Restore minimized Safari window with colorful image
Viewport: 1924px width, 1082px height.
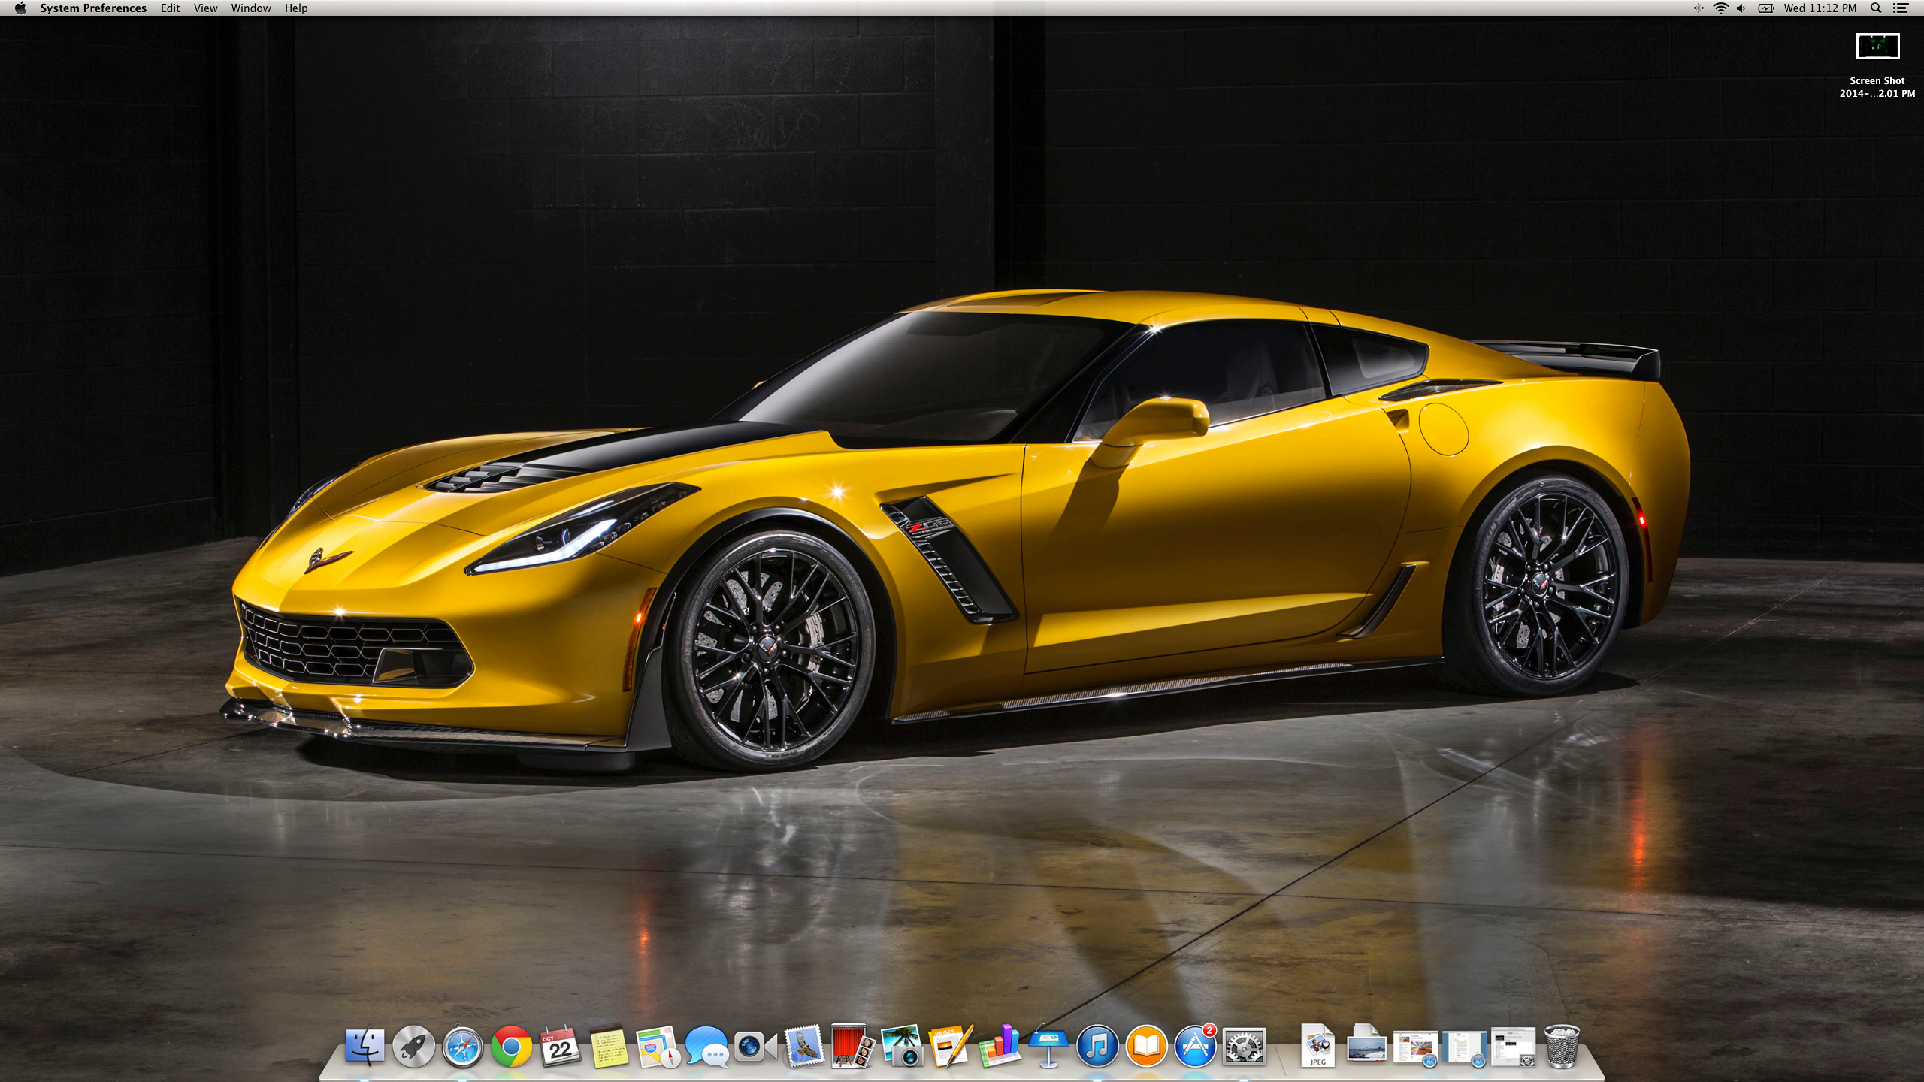click(1416, 1048)
